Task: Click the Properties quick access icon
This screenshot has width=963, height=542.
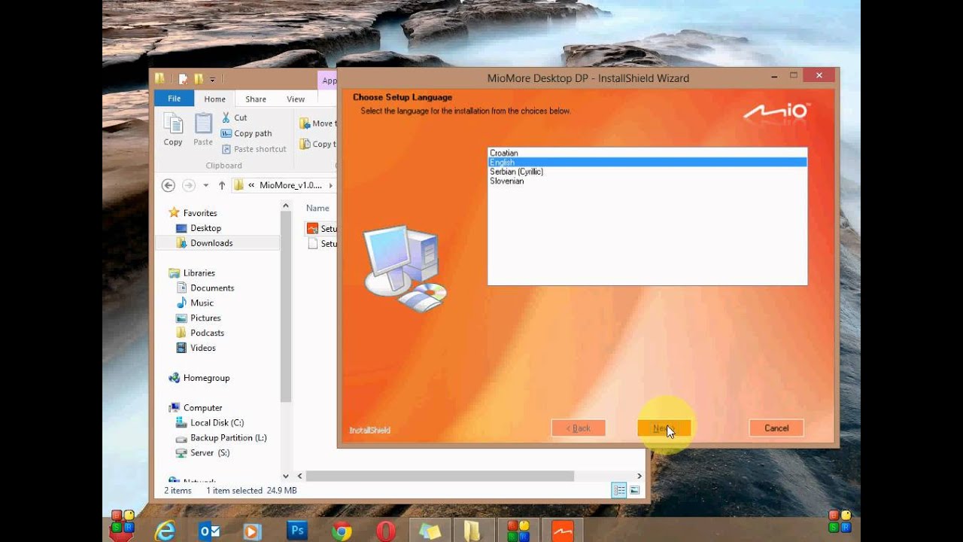Action: pos(183,79)
